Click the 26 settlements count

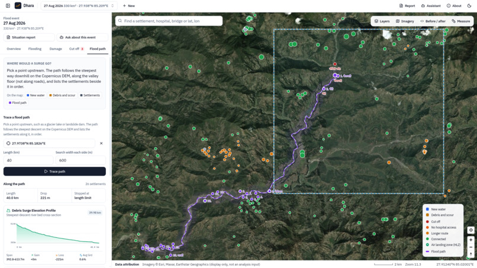point(95,184)
